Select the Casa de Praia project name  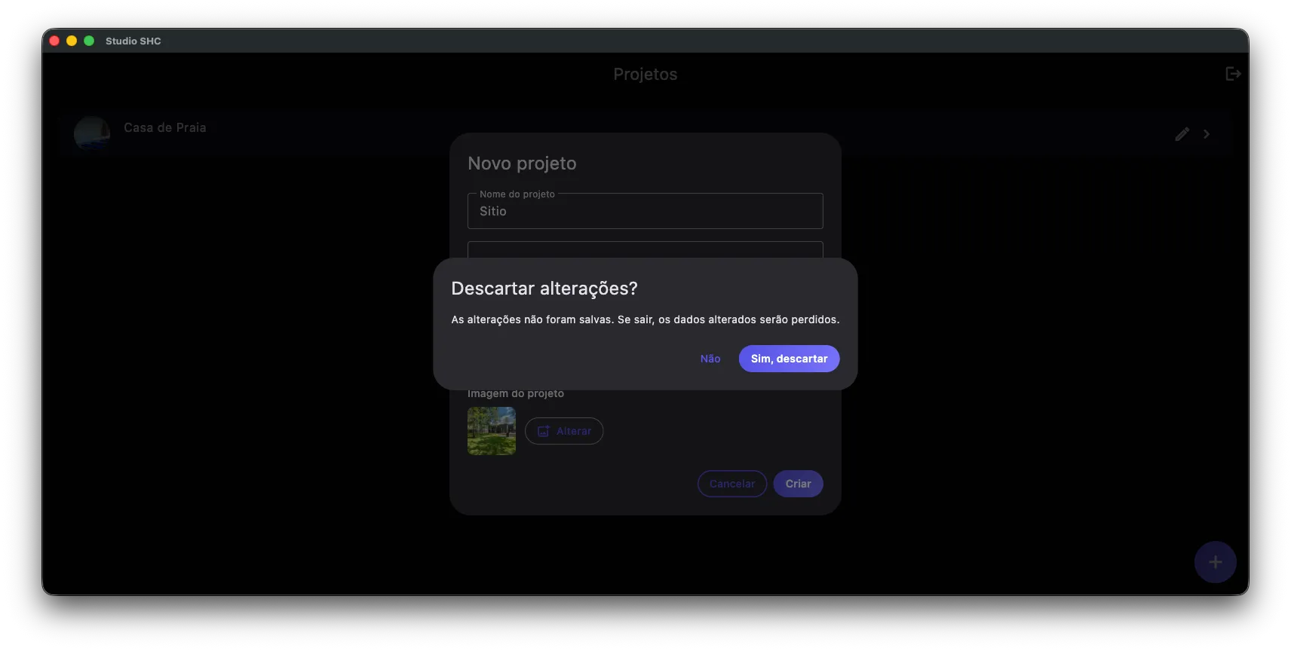165,128
